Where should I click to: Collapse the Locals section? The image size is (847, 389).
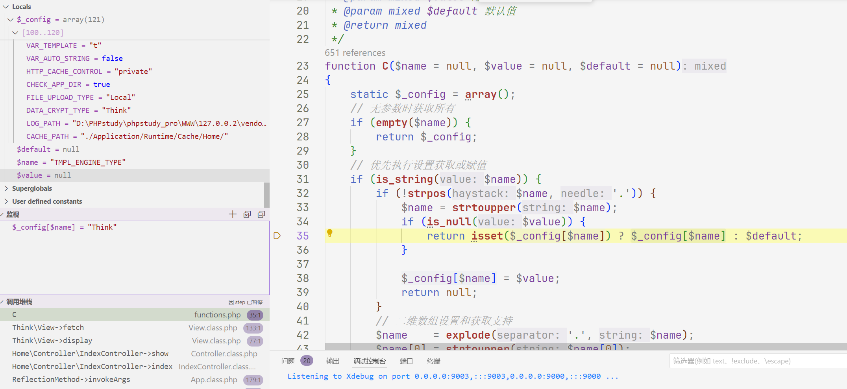click(x=6, y=7)
